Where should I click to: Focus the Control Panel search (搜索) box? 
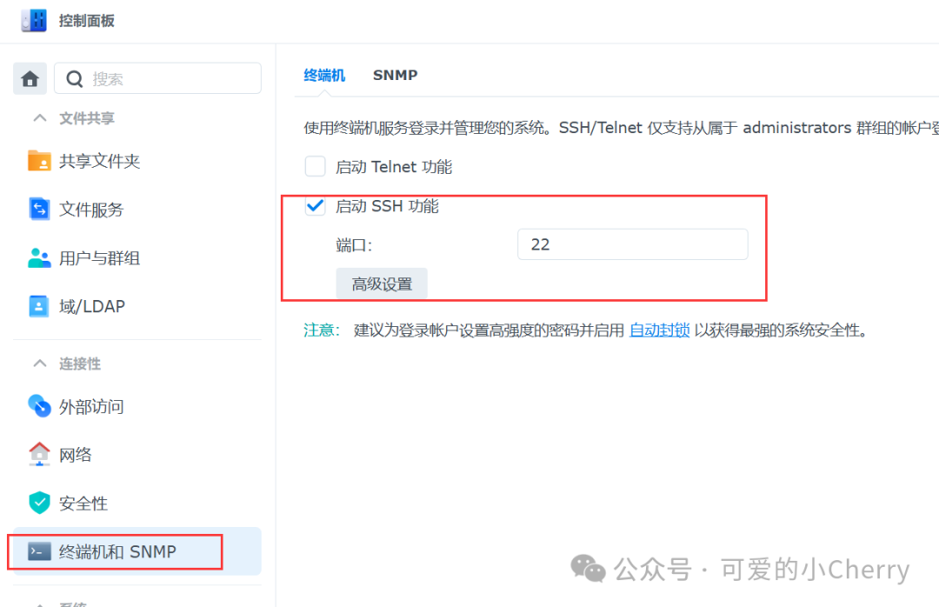pyautogui.click(x=157, y=78)
